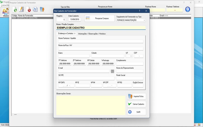Click the Registro number field
Image resolution: width=203 pixels, height=127 pixels.
pos(61,20)
